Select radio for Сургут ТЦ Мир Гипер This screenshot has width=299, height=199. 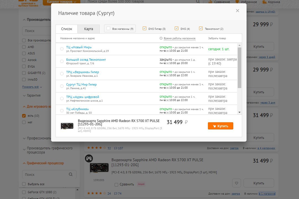coord(62,86)
